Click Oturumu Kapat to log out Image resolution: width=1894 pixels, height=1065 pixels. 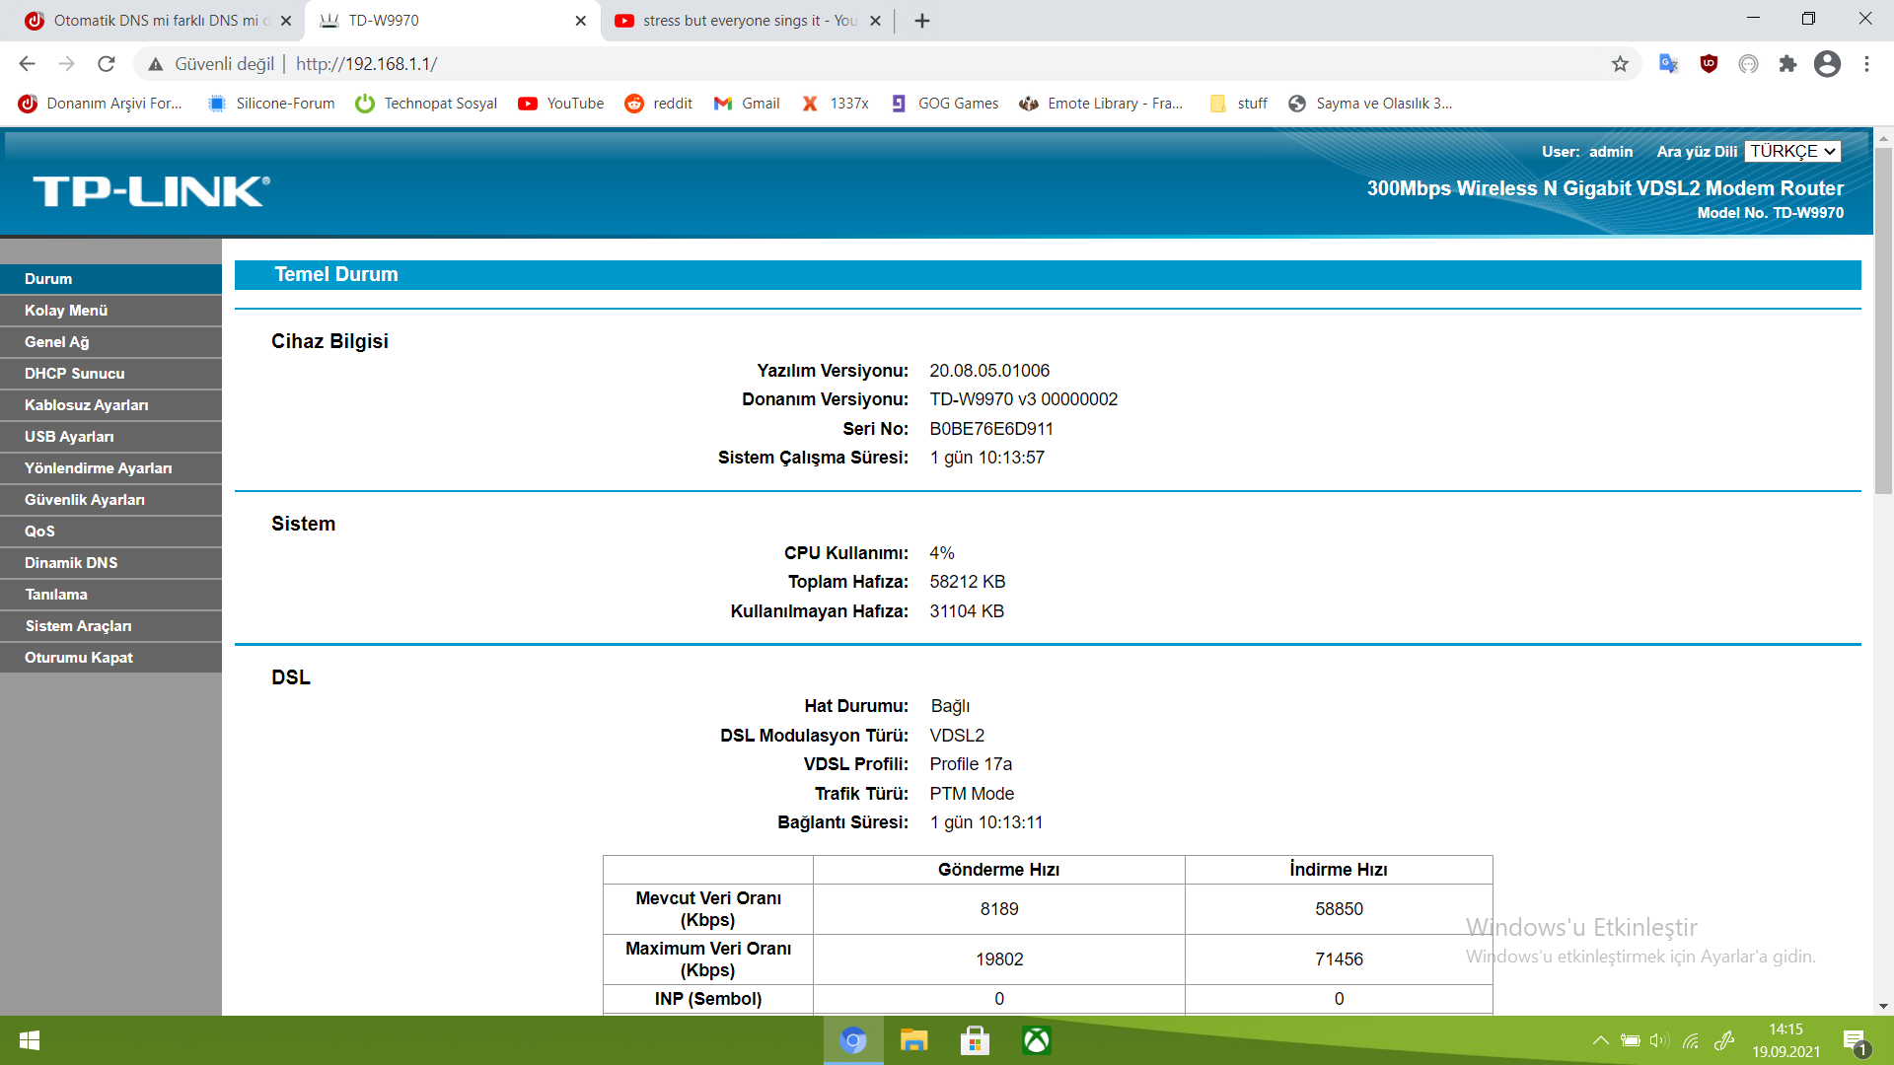point(79,658)
